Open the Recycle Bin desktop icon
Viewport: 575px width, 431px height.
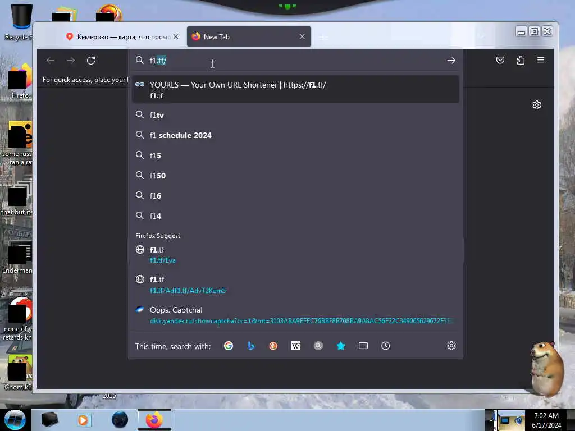pyautogui.click(x=20, y=21)
